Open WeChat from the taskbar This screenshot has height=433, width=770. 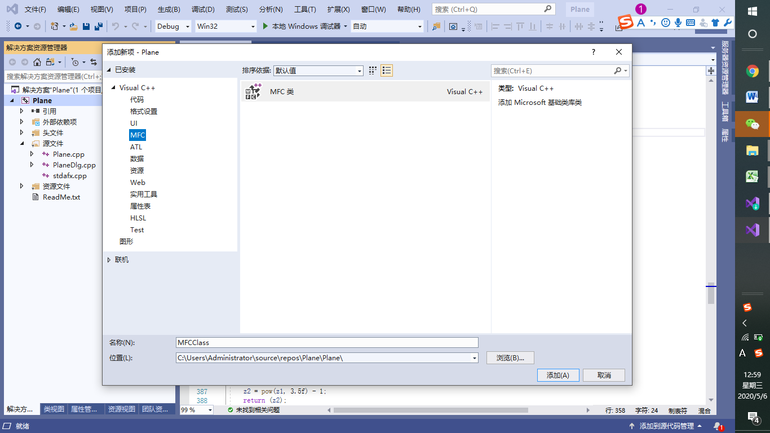point(753,124)
